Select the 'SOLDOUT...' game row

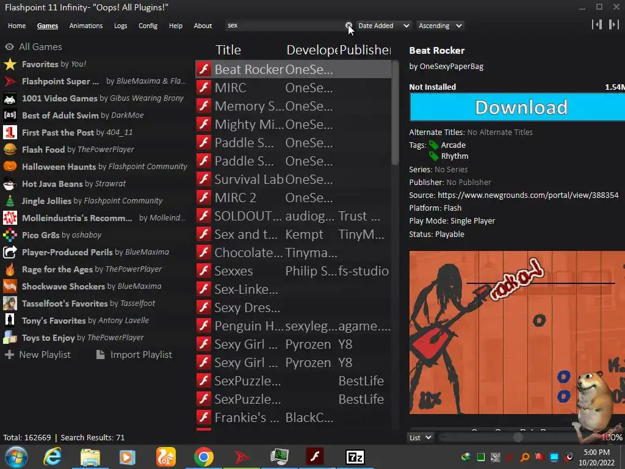tap(293, 216)
